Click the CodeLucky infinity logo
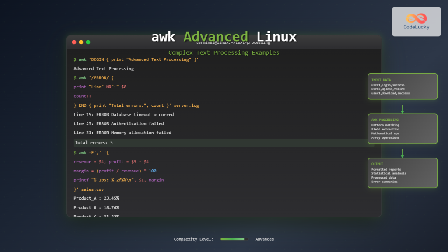Viewport: 448px width, 252px height. (x=416, y=17)
